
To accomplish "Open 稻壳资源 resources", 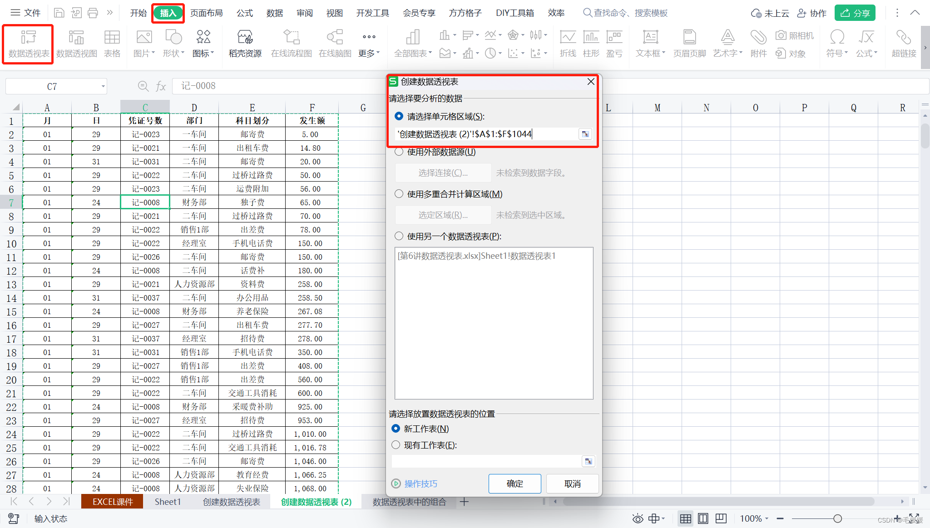I will 245,44.
